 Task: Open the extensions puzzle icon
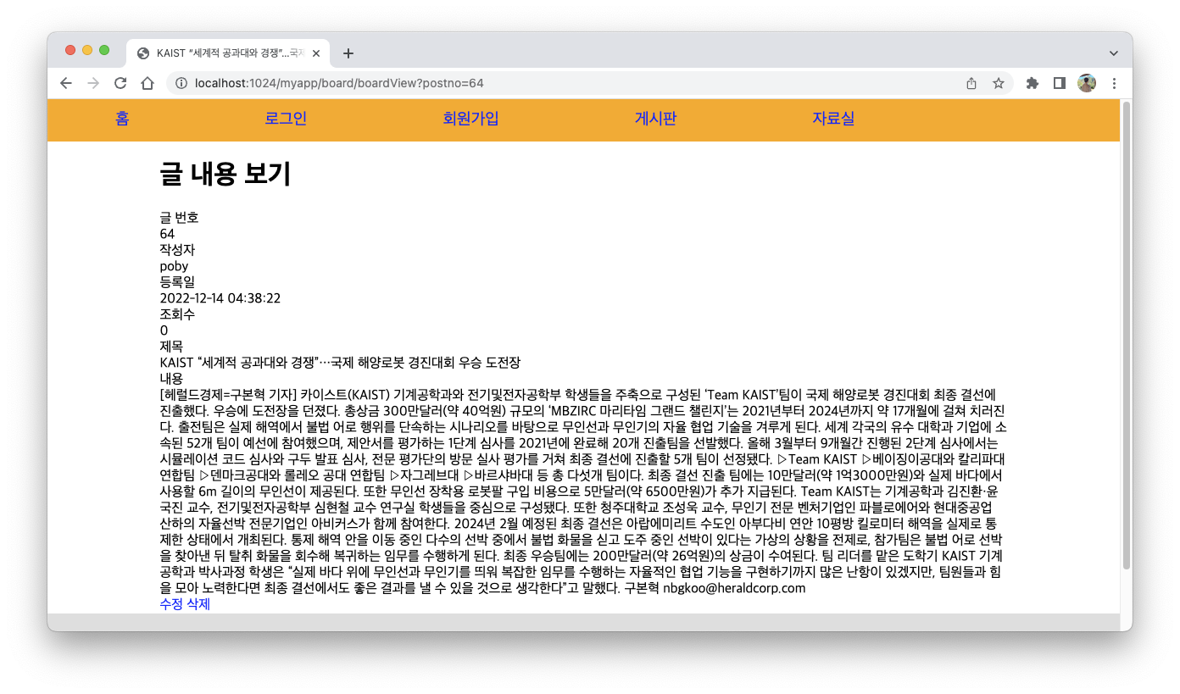coord(1032,83)
